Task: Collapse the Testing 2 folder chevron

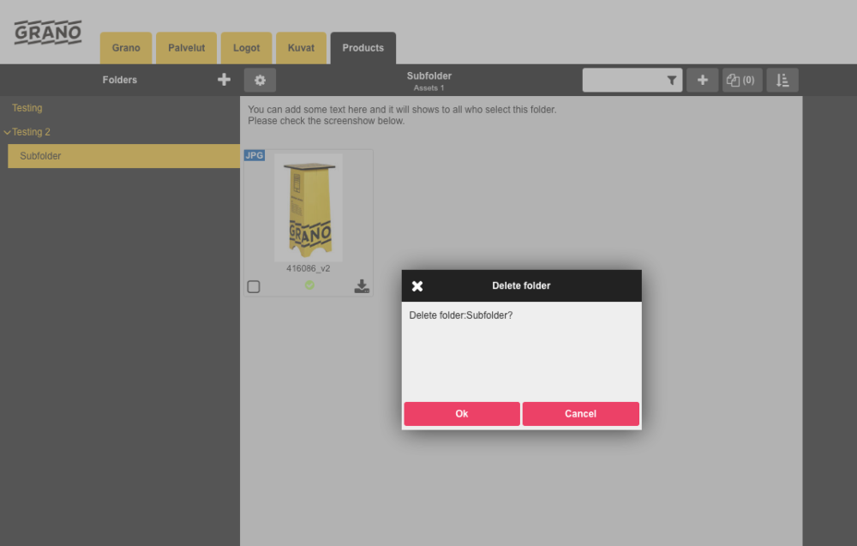Action: tap(7, 132)
